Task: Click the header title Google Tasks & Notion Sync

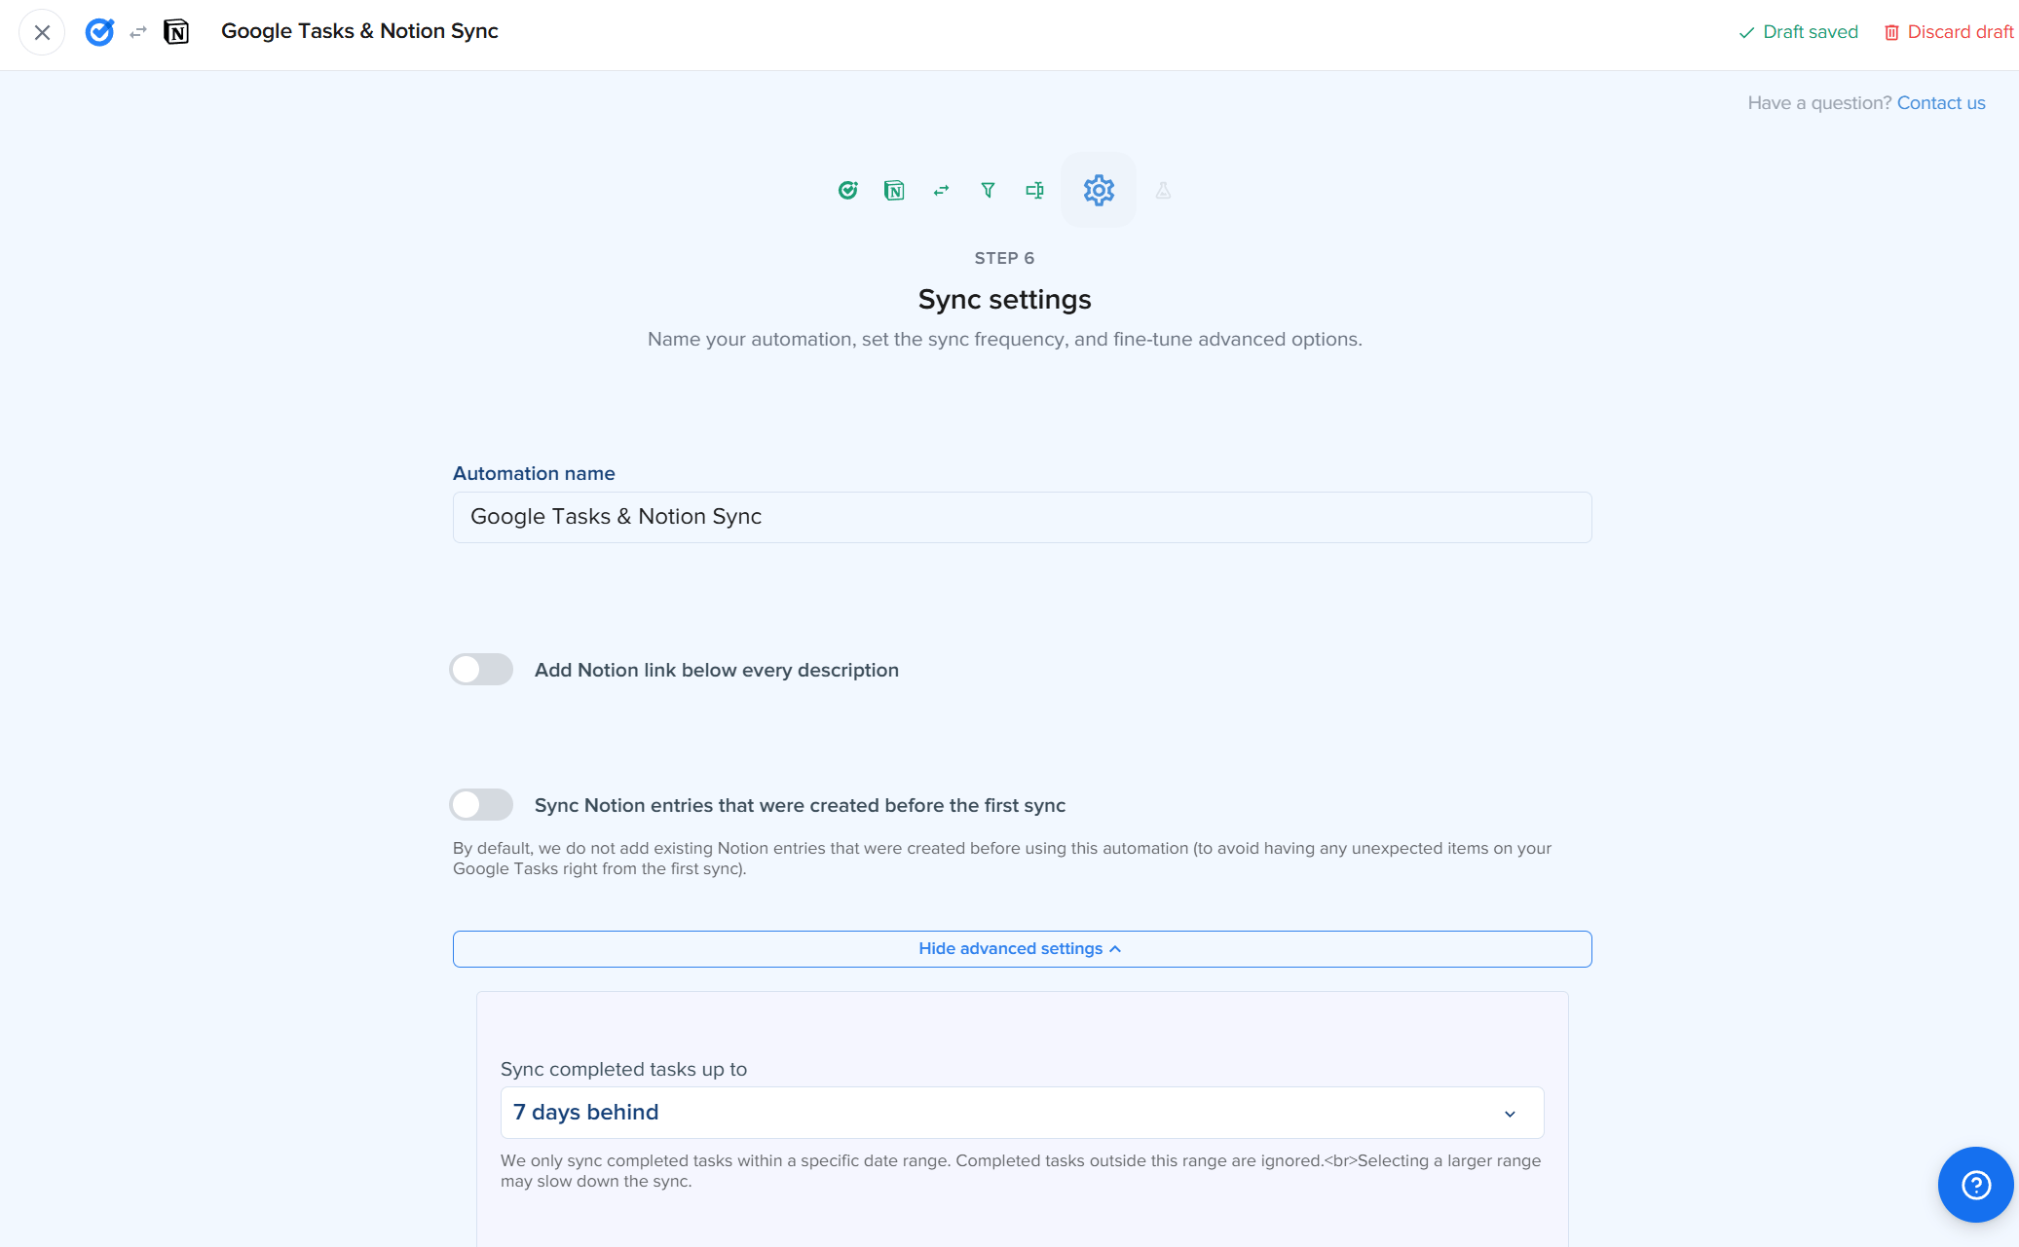Action: (359, 31)
